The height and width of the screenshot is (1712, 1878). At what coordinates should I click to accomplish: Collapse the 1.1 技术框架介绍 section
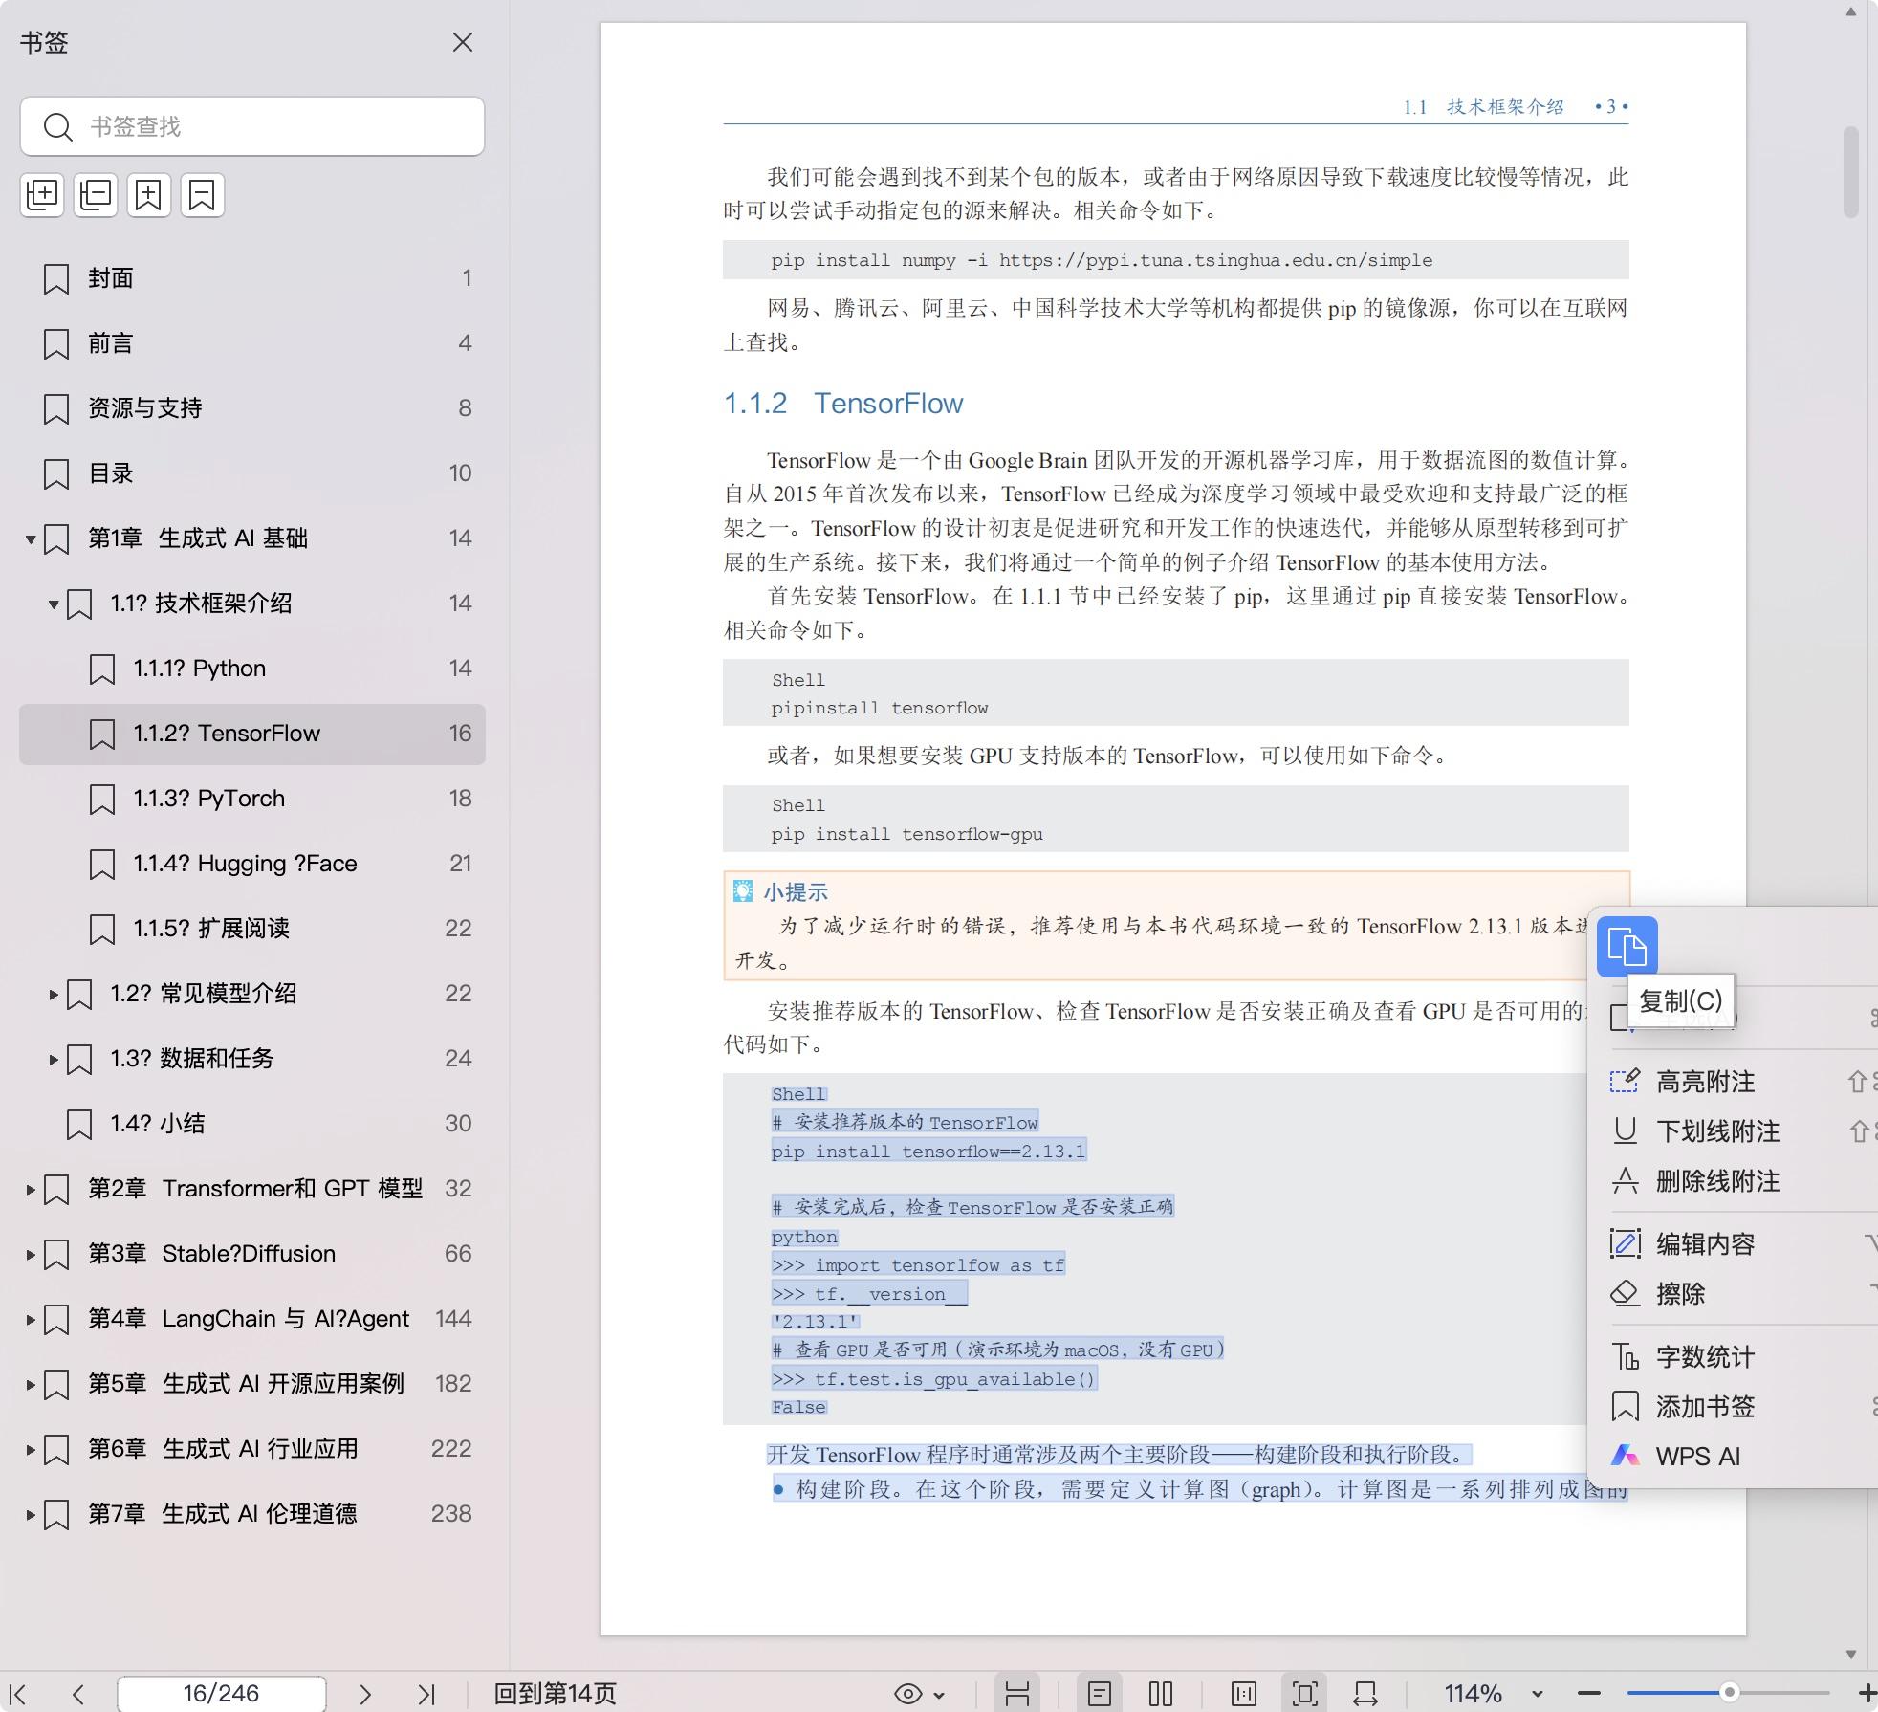(54, 604)
